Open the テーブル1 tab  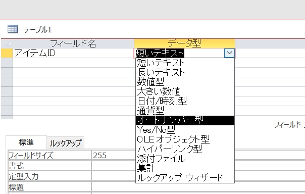tap(38, 30)
